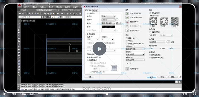Click workspace settings gear icon
The image size is (199, 97).
click(x=42, y=17)
